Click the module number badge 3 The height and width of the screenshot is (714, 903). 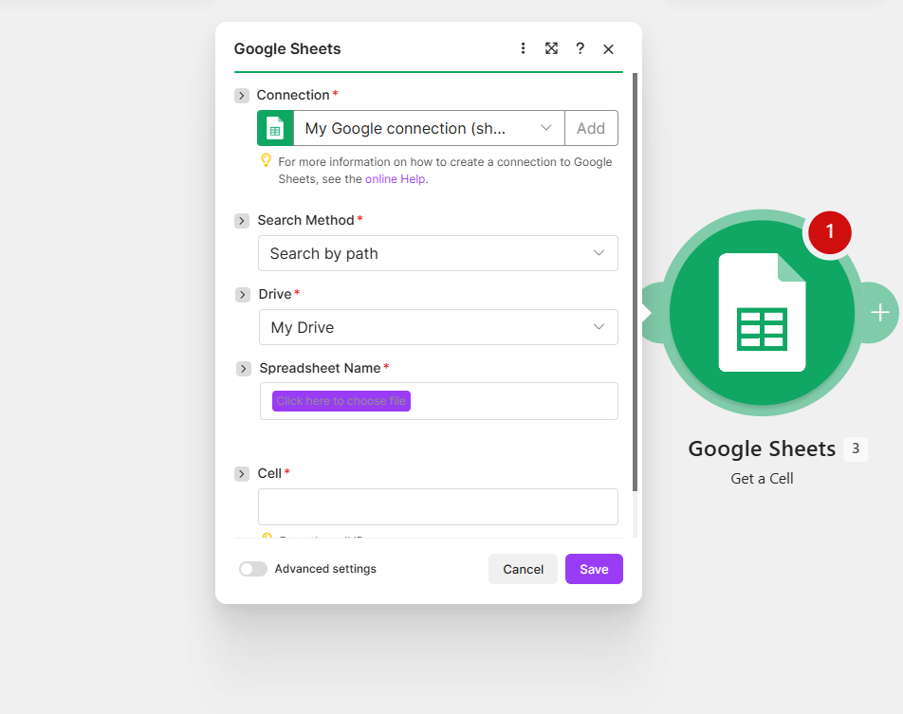pyautogui.click(x=856, y=449)
